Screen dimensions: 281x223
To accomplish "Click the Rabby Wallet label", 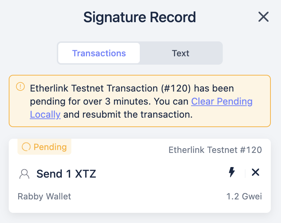I will (44, 197).
